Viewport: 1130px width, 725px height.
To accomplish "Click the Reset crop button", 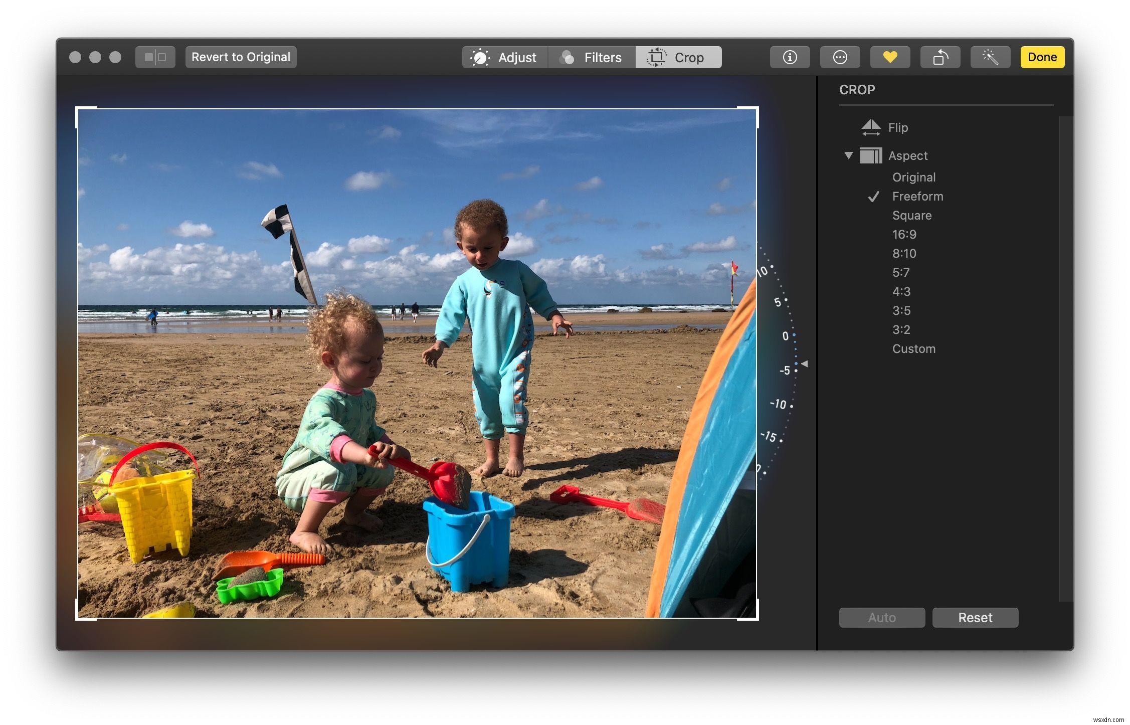I will (x=976, y=617).
